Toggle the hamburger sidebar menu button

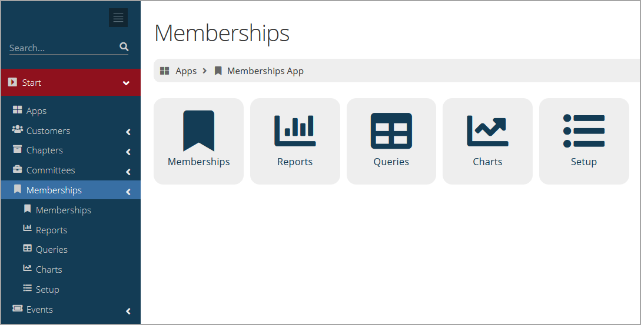click(x=118, y=18)
